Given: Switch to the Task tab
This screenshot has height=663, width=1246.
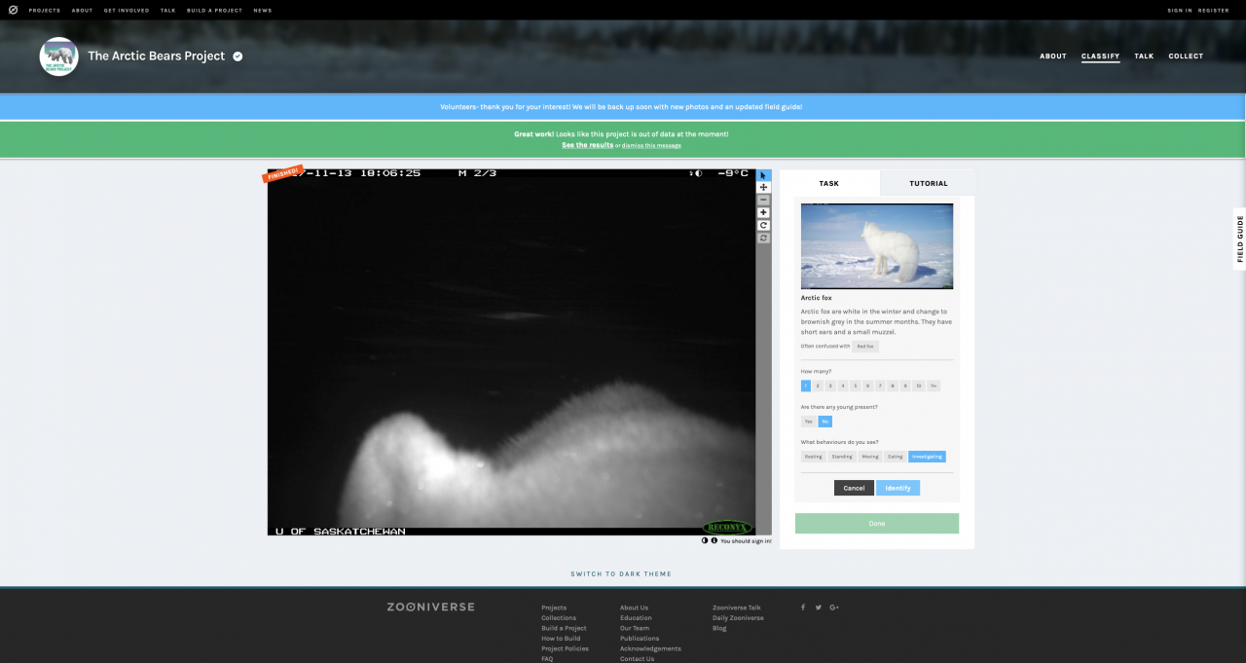Looking at the screenshot, I should click(829, 183).
